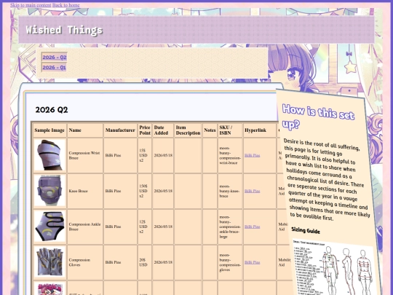Viewport: 393px width, 295px height.
Task: Open BiBi Pins link in Ankle Brace row
Action: 252,227
